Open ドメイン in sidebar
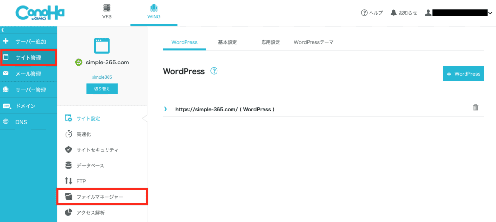This screenshot has width=496, height=222. [29, 106]
